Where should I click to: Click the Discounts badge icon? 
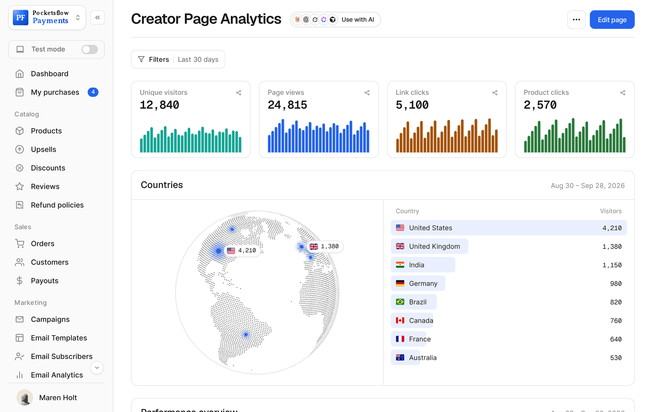20,168
